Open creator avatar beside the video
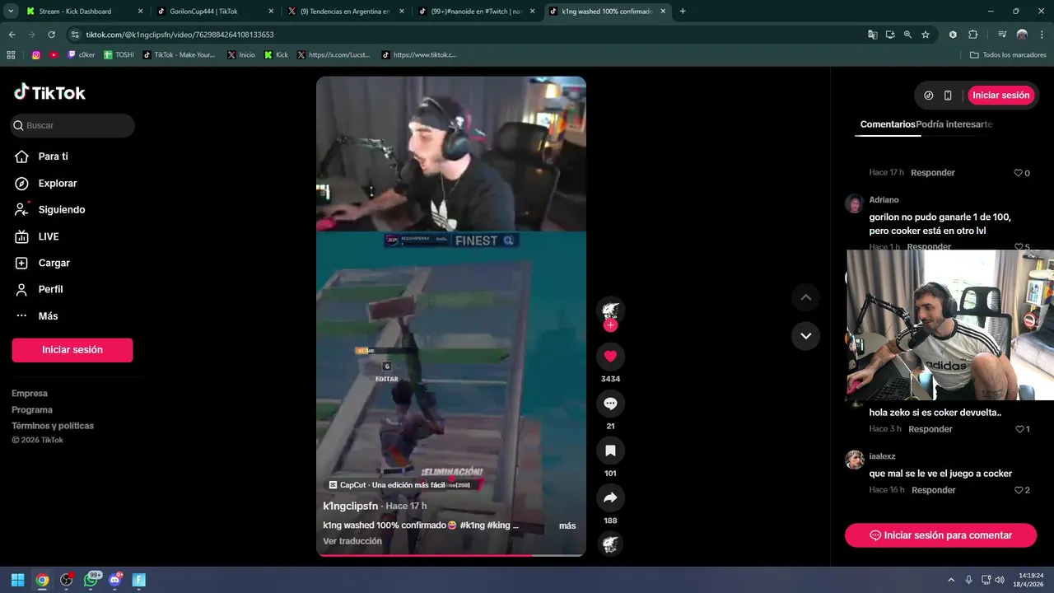The width and height of the screenshot is (1054, 593). coord(610,311)
